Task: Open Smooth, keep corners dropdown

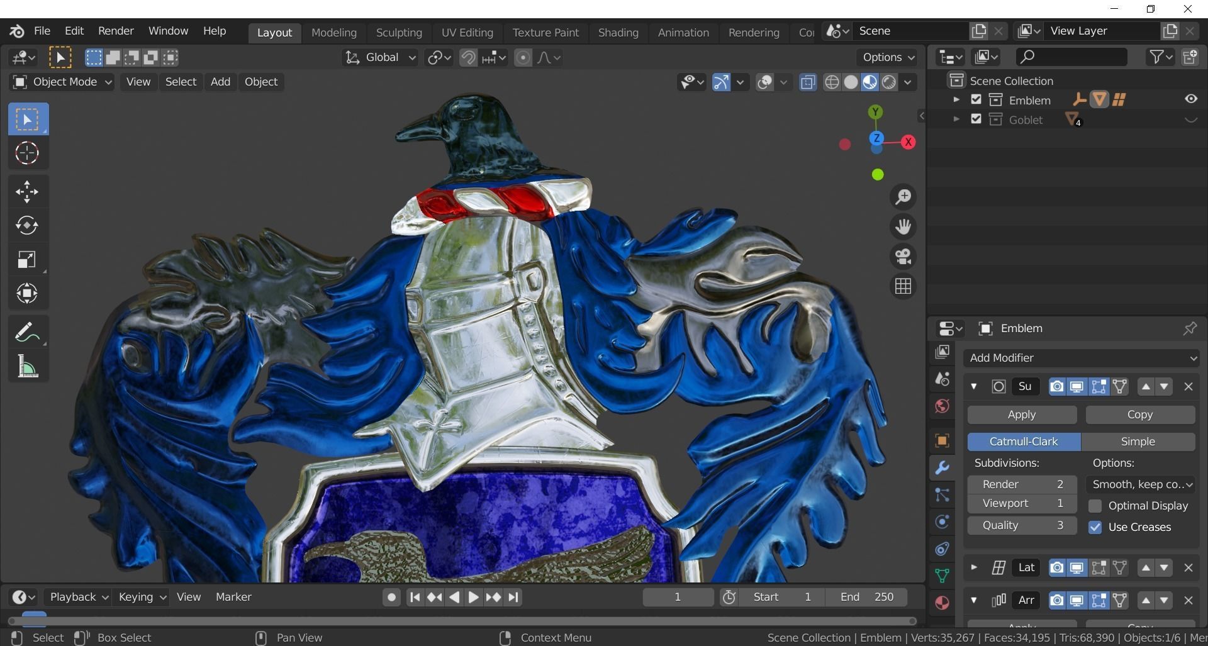Action: click(1141, 484)
